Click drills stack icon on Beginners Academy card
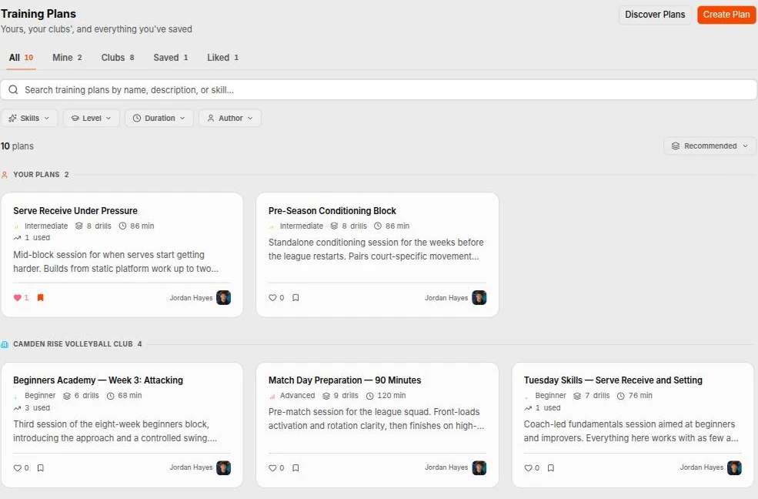Viewport: 758px width, 499px height. coord(67,396)
